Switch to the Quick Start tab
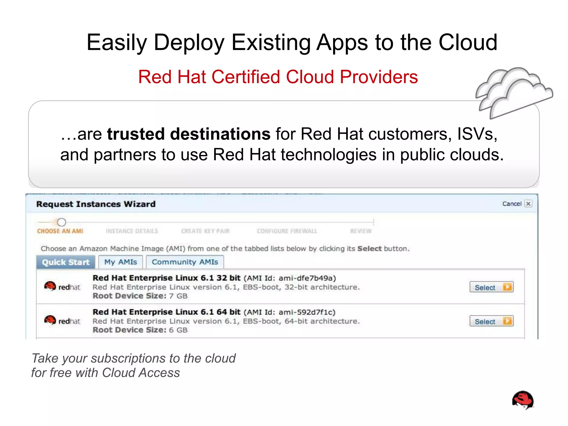Viewport: 568px width, 426px height. click(66, 262)
